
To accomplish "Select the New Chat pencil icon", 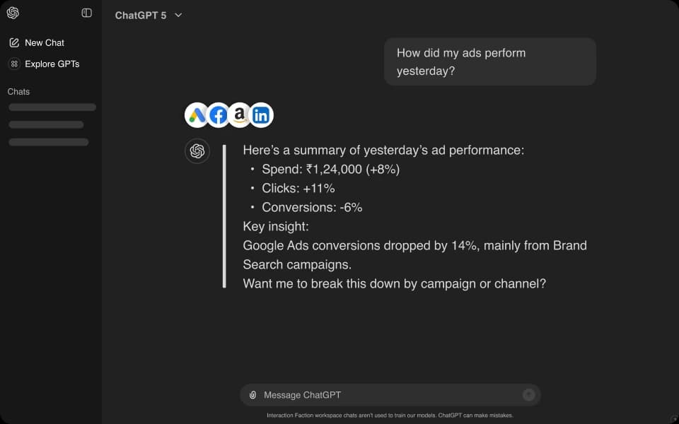I will (15, 42).
